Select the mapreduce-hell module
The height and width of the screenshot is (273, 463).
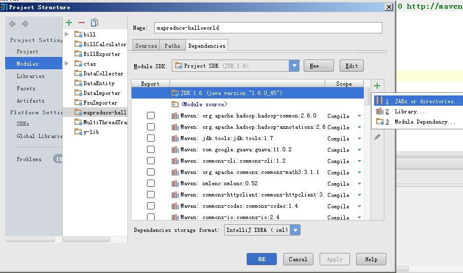pyautogui.click(x=96, y=112)
